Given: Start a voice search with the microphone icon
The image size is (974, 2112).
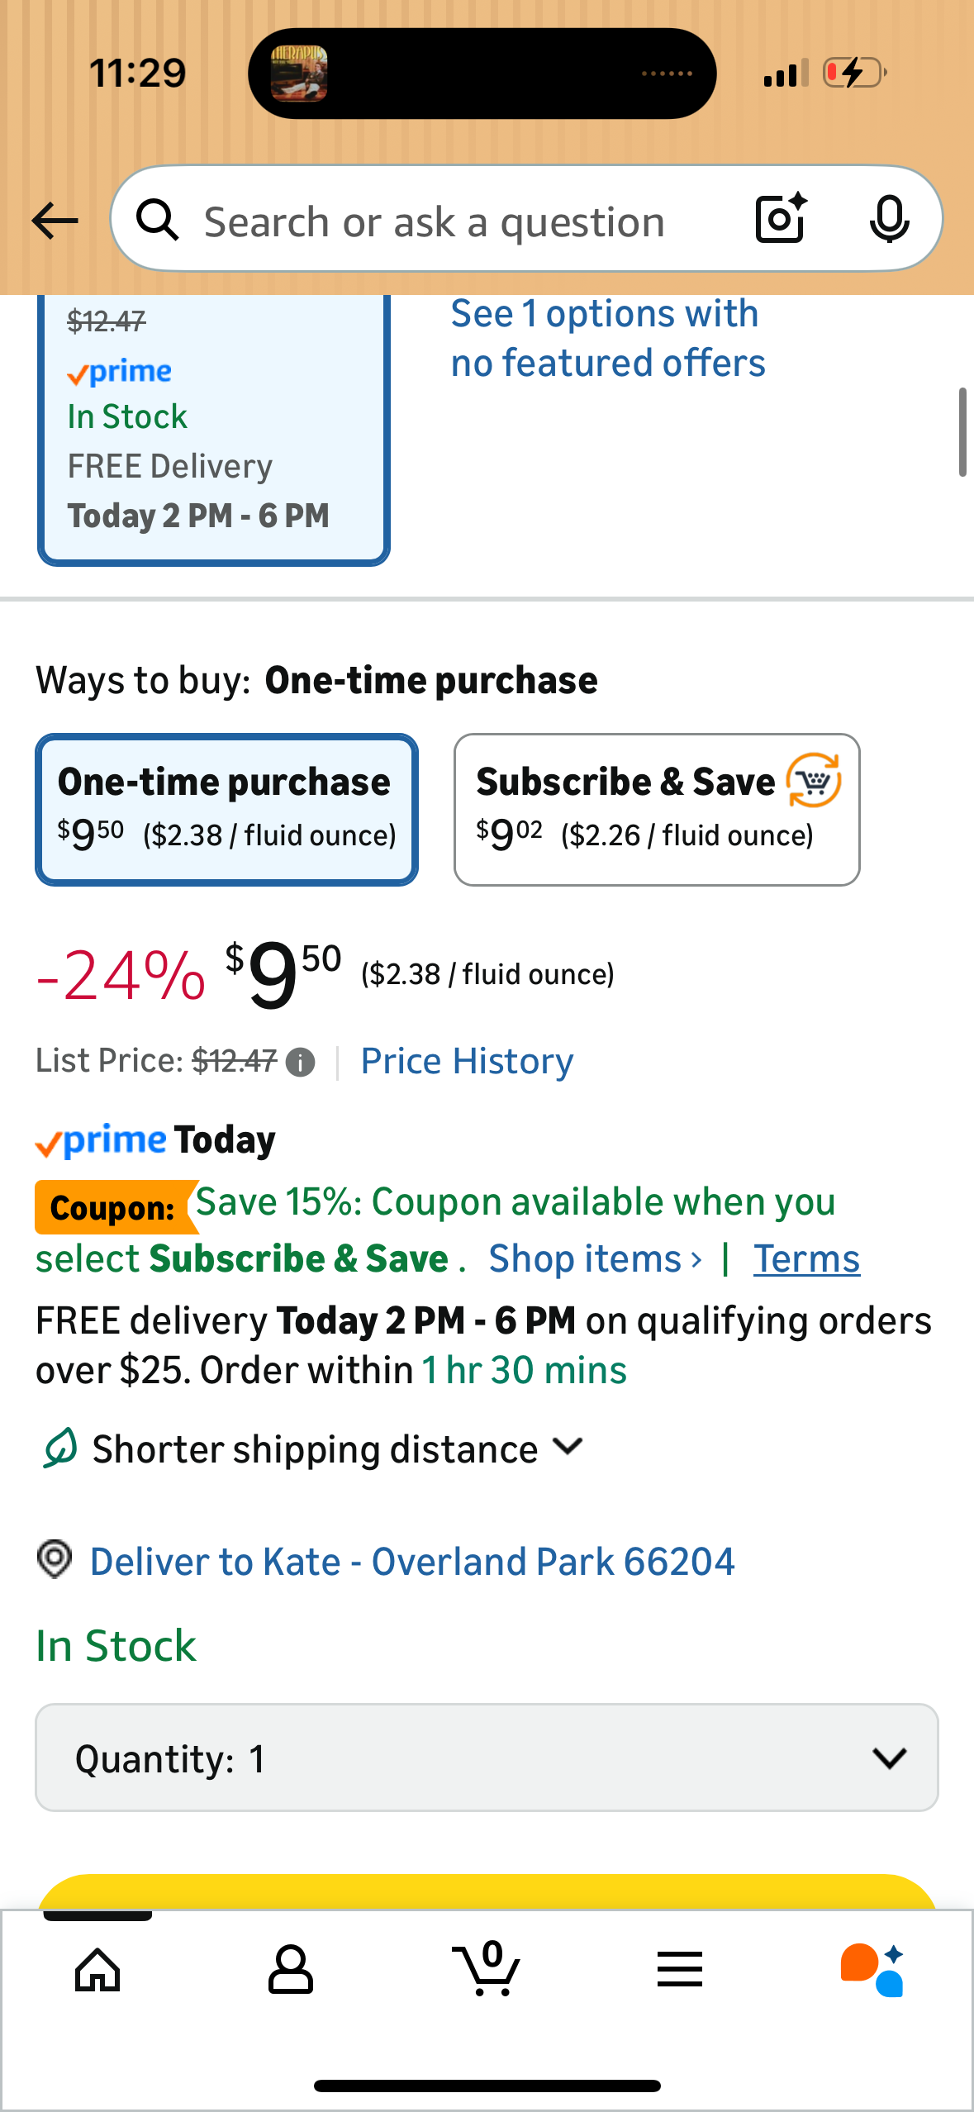Looking at the screenshot, I should [x=888, y=220].
